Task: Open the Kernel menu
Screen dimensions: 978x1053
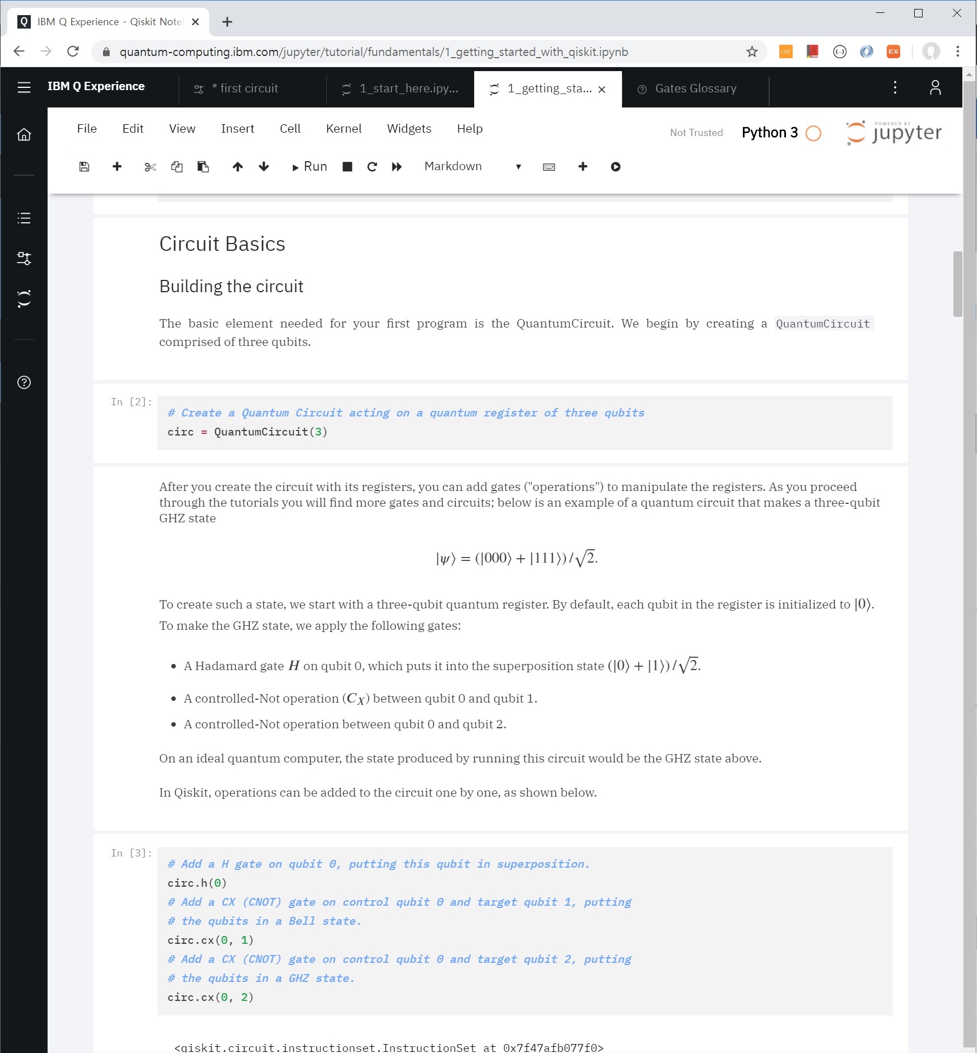Action: point(344,129)
